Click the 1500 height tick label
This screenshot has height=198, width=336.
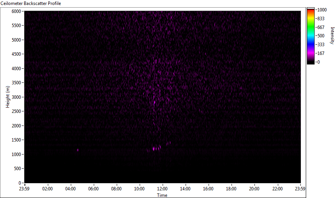[16, 140]
